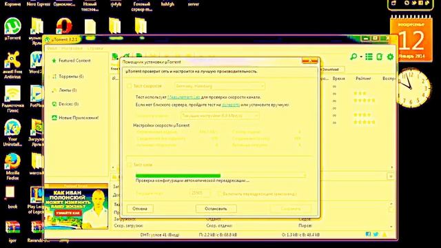Select the book file on the desktop
Screen dimensions: 441x248
(11, 198)
